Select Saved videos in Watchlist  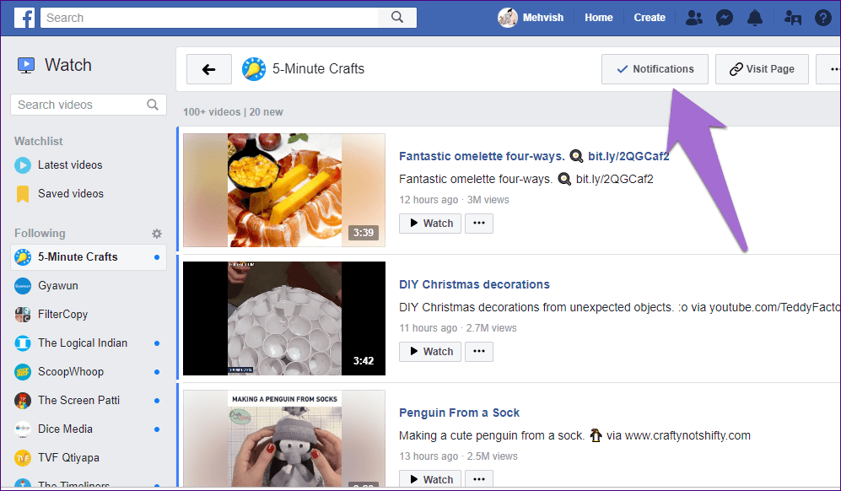(71, 194)
